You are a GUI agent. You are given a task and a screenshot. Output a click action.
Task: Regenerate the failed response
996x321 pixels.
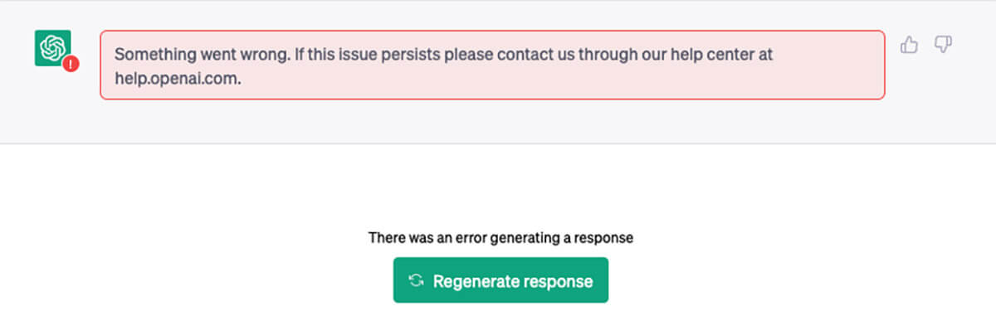(500, 280)
